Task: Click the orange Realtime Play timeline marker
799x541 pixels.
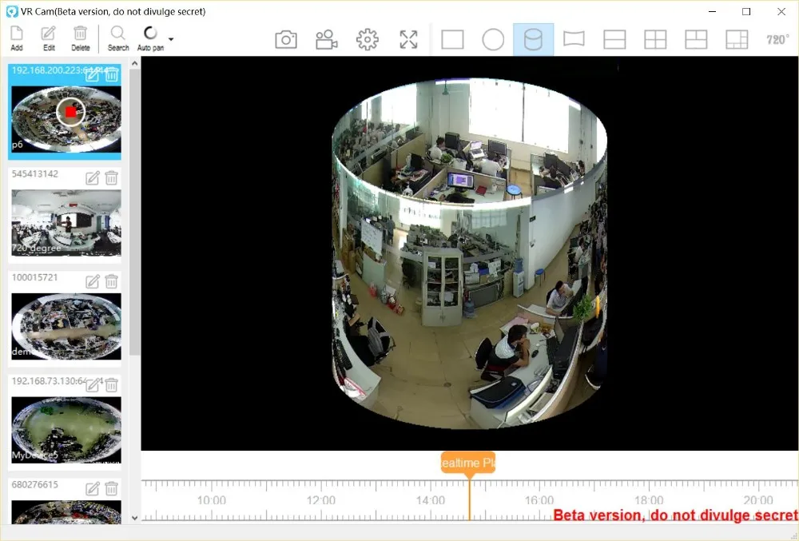Action: pos(468,463)
